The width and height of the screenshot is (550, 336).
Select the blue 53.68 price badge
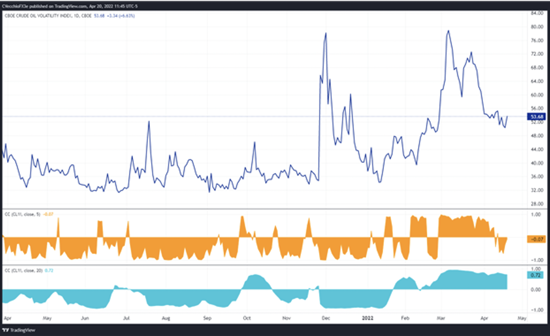pyautogui.click(x=536, y=116)
